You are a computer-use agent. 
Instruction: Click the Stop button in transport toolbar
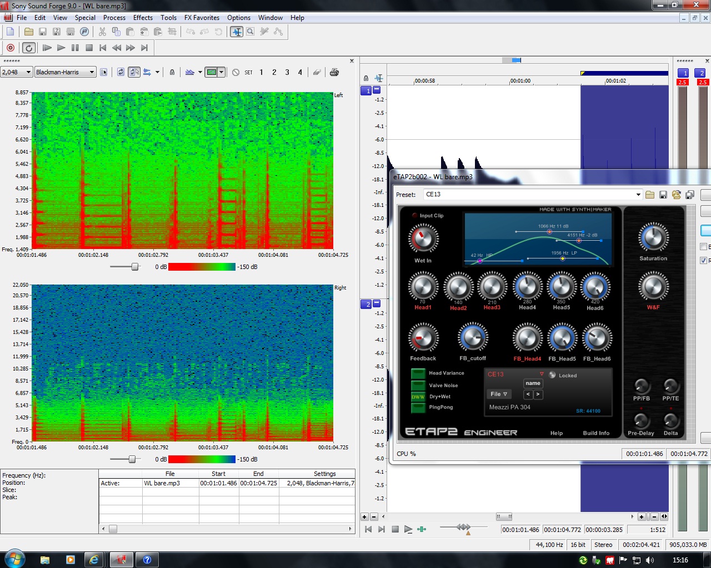pos(89,48)
